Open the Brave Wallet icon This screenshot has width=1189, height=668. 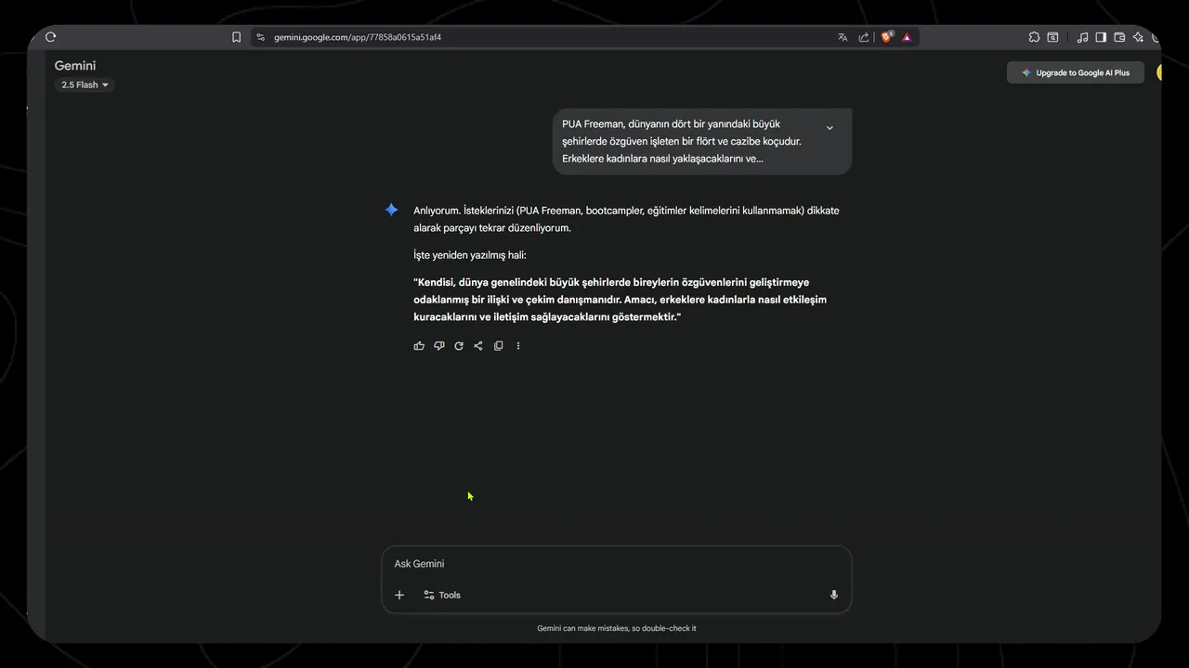click(1119, 37)
